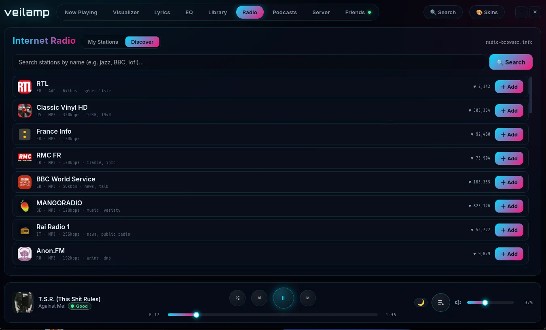Screen dimensions: 546x330
Task: Add Anon.FM station
Action: click(509, 254)
